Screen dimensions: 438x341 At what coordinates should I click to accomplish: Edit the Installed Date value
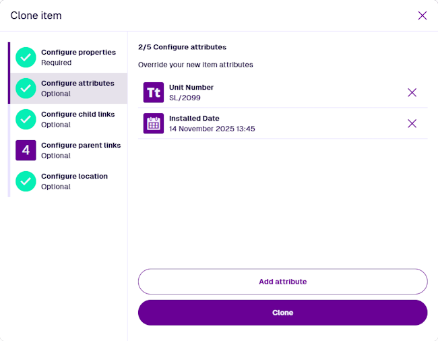click(x=212, y=129)
